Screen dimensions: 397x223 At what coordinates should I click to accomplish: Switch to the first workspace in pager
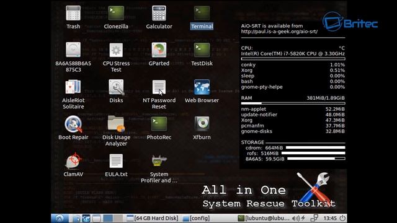coord(108,218)
